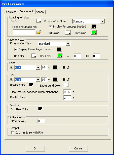Switch to the Common tab
Screen dimensions: 114x155
11,12
